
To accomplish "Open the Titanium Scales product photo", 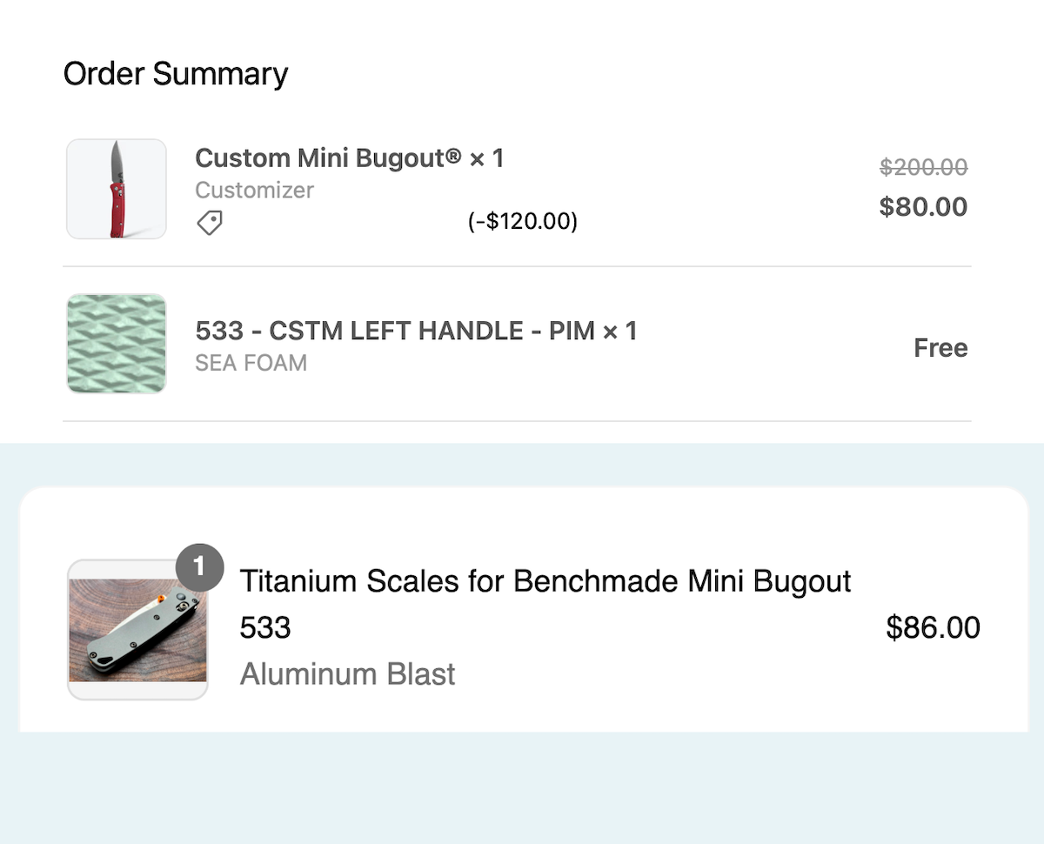I will pos(137,630).
